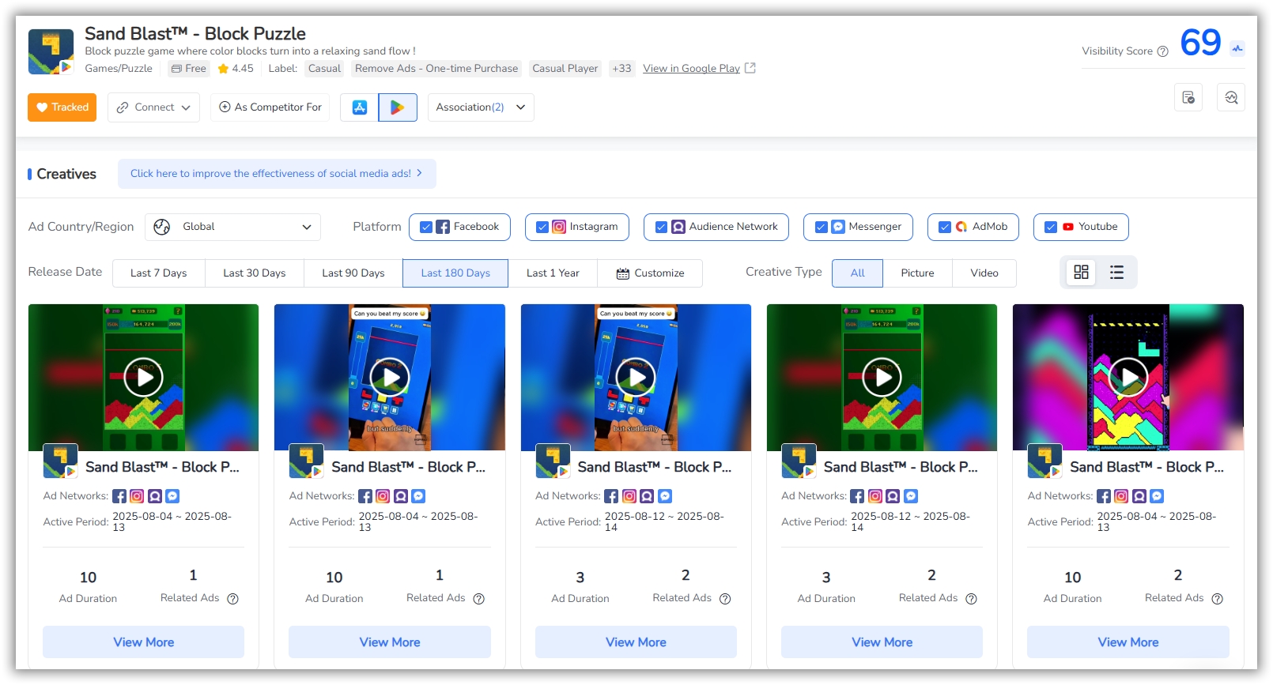
Task: Uncheck the AdMob platform checkbox
Action: [x=945, y=227]
